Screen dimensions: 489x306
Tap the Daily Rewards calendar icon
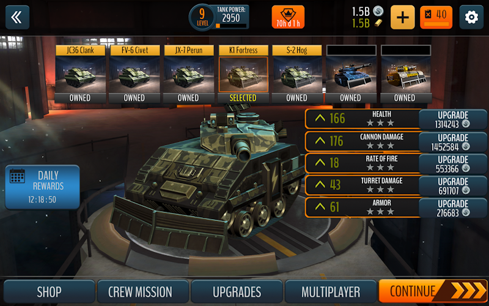[17, 176]
